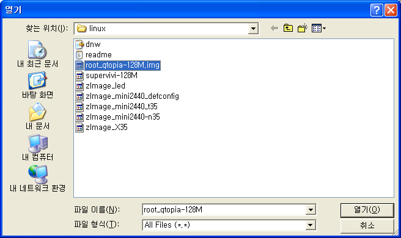Click the zImage_mini2440_t35 file icon
The image size is (401, 238).
click(x=79, y=106)
